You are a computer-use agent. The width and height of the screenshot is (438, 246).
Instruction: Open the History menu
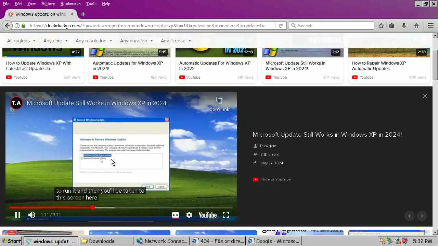[48, 4]
